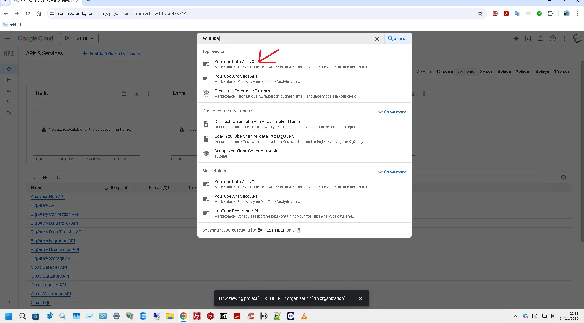Open the Google Cloud navigation menu

pyautogui.click(x=8, y=38)
